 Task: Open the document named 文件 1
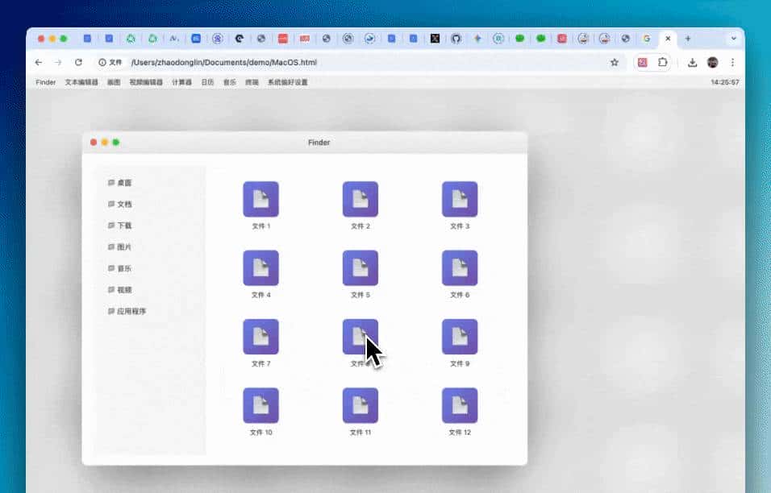260,199
